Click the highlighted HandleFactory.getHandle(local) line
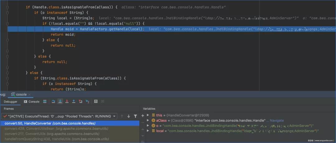This screenshot has width=336, height=143. [172, 29]
